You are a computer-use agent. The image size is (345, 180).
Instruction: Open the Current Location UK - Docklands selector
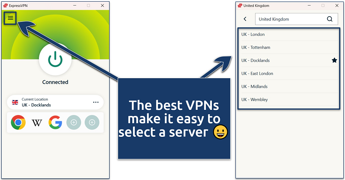(55, 102)
